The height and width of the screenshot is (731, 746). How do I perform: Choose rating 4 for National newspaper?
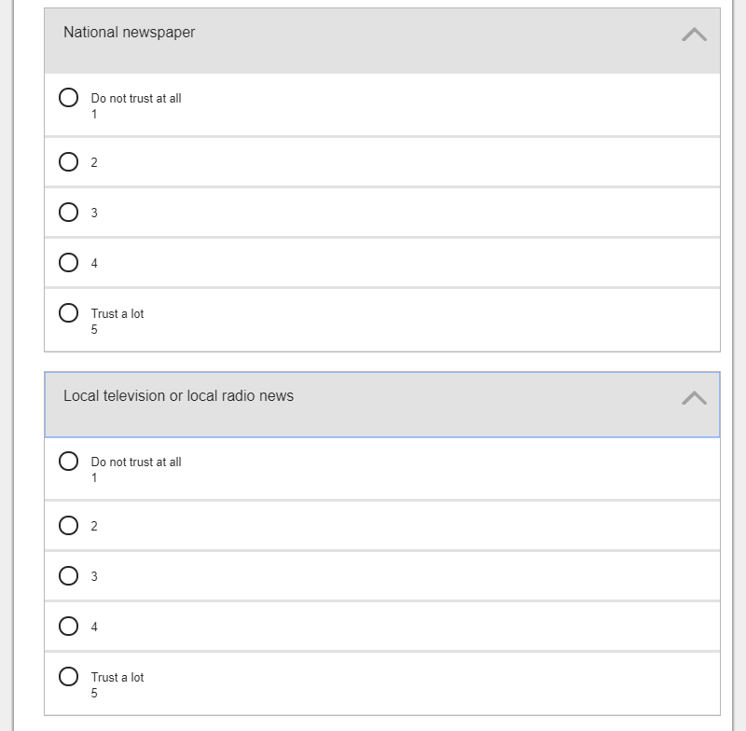(68, 263)
